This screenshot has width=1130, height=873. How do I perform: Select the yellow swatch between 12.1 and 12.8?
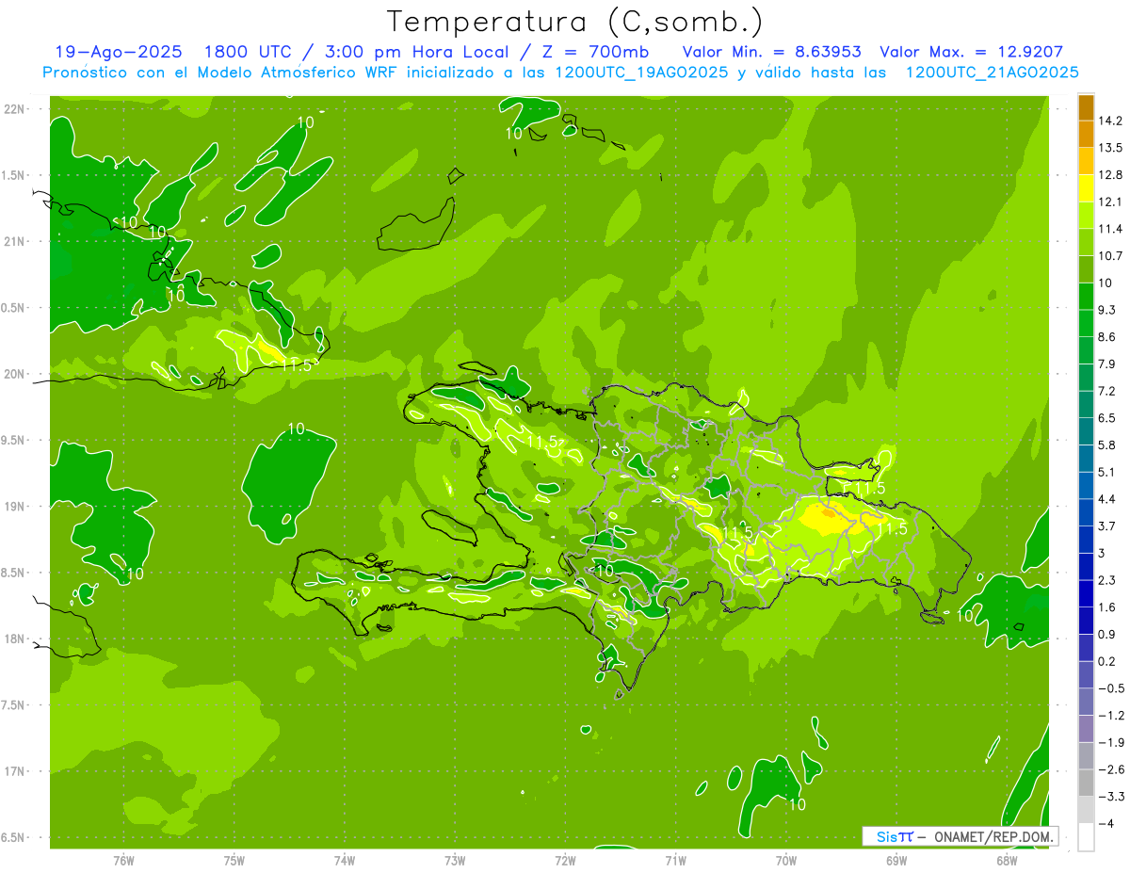pyautogui.click(x=1086, y=188)
